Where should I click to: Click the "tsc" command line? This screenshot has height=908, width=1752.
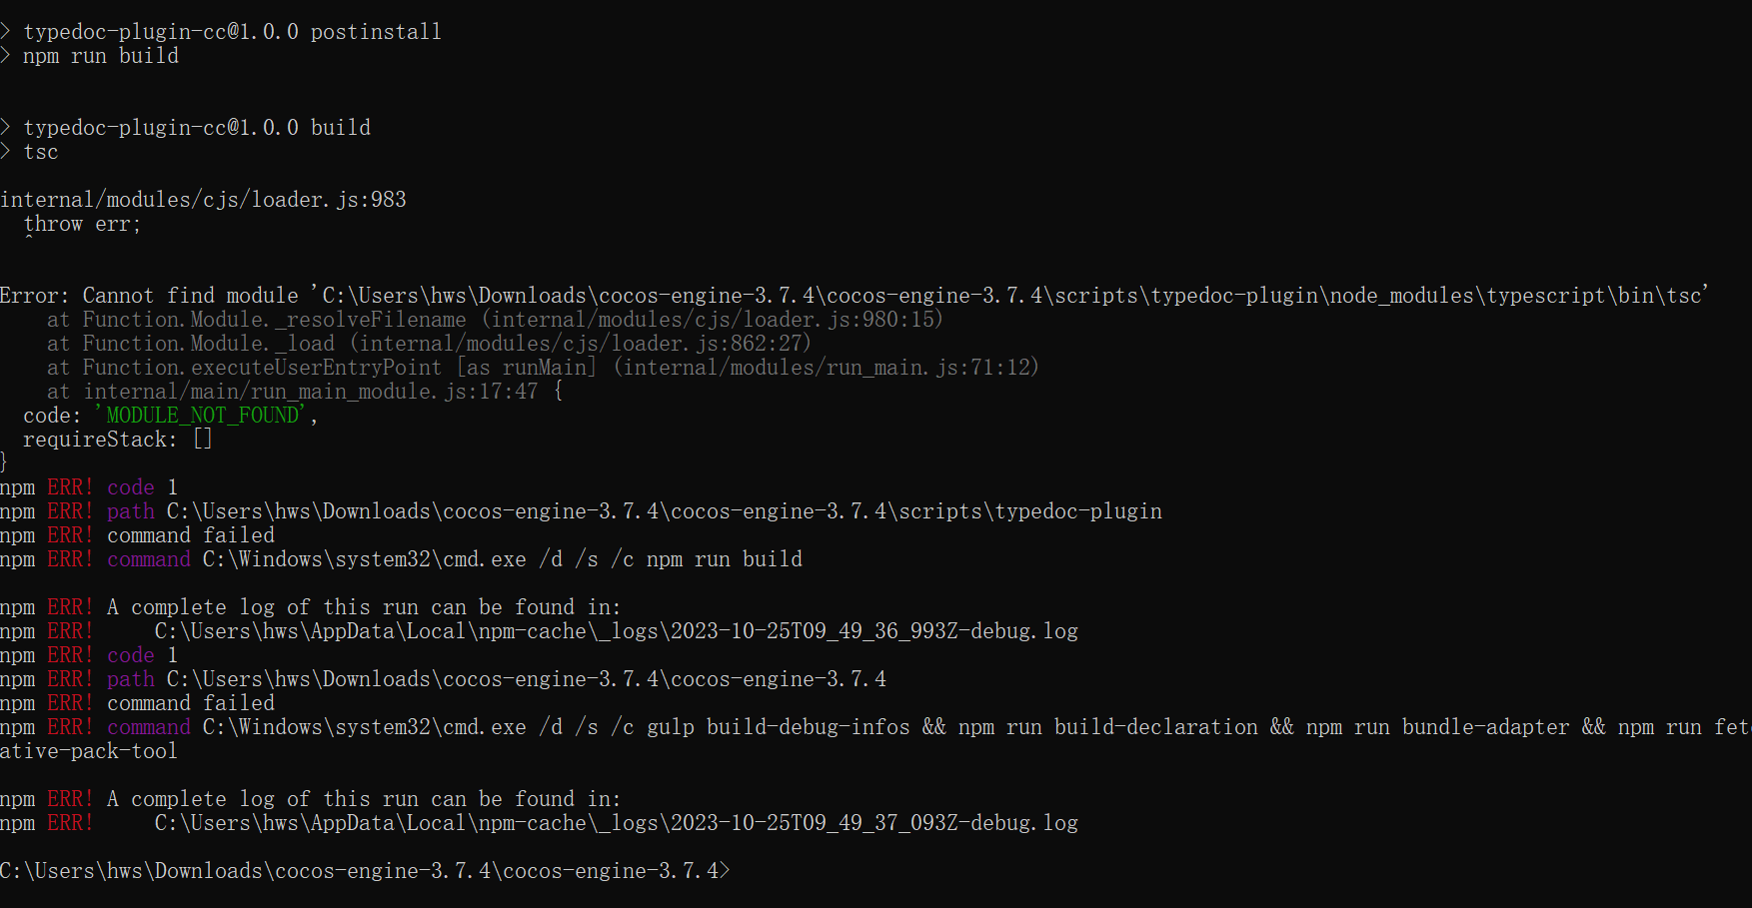(40, 153)
